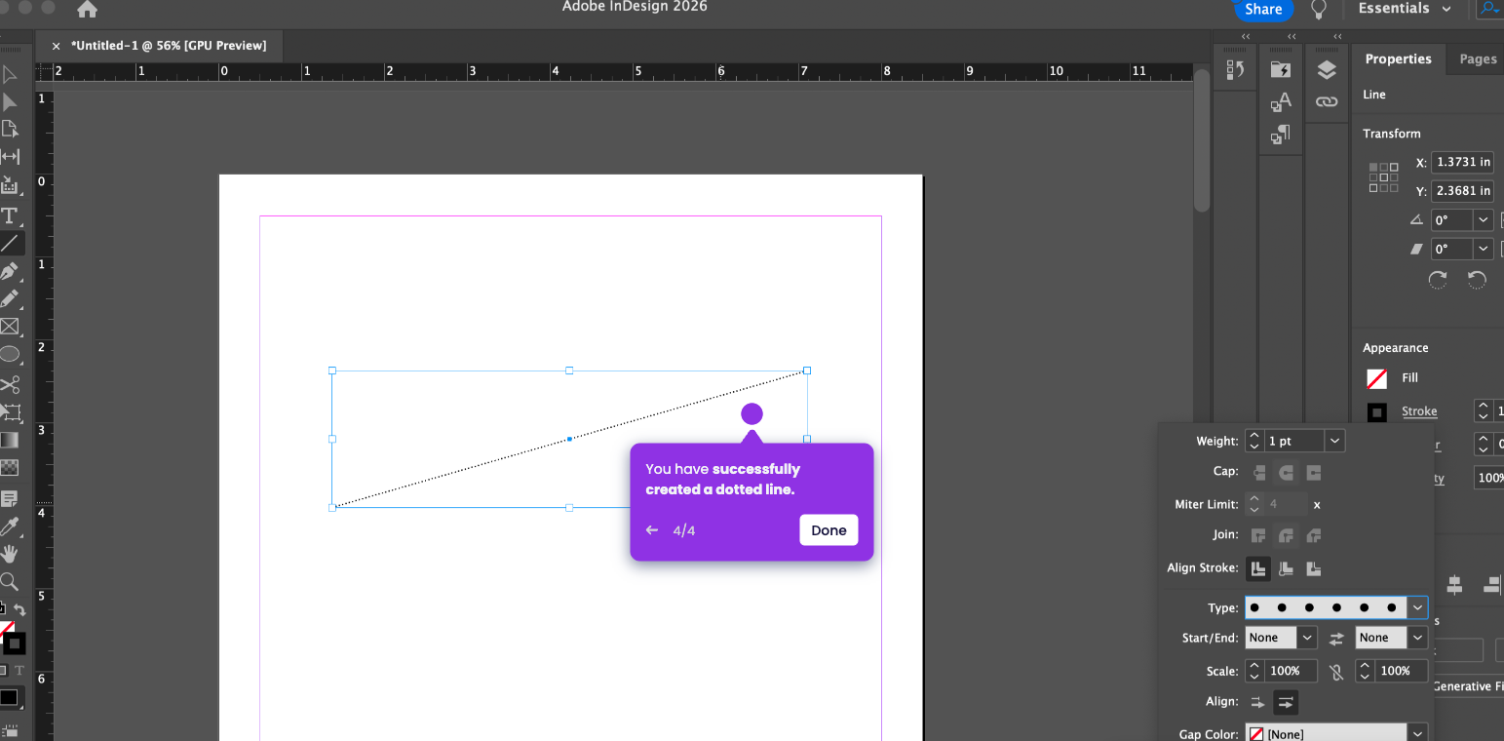The height and width of the screenshot is (741, 1504).
Task: Open the Stroke link in Appearance
Action: coord(1419,411)
